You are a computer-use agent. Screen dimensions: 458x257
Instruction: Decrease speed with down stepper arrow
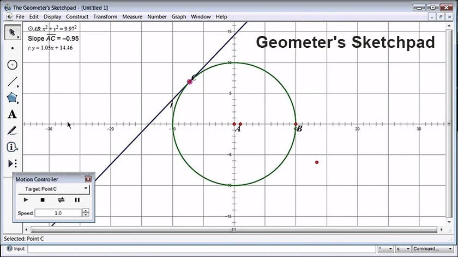[86, 215]
